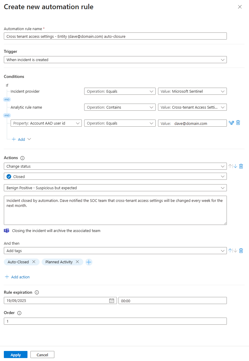Open Operation Contains dropdown
The image size is (249, 361).
tap(120, 107)
